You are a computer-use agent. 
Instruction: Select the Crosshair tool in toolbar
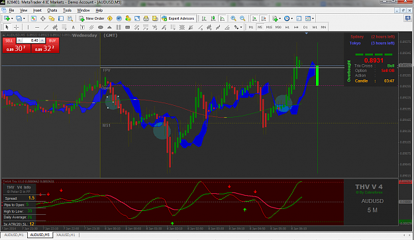tap(17, 27)
